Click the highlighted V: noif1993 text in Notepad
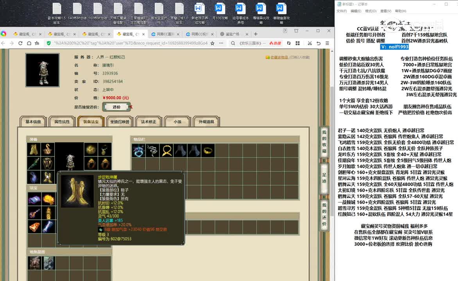Image resolution: width=458 pixels, height=281 pixels. [x=395, y=47]
